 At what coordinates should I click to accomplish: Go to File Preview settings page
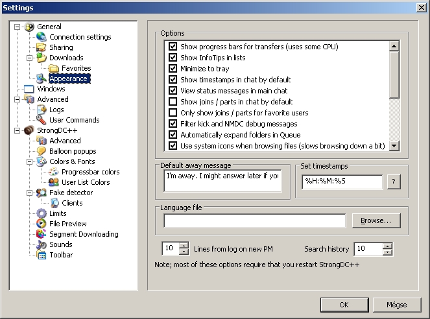(x=68, y=224)
